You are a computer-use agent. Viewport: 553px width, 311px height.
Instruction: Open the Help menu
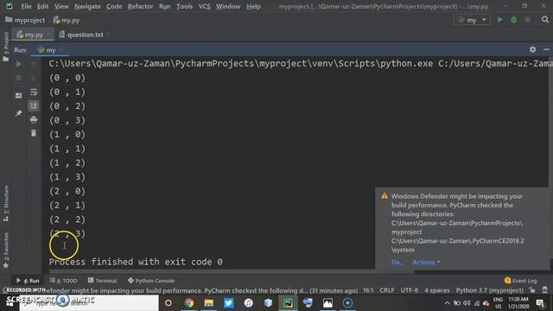pos(253,6)
